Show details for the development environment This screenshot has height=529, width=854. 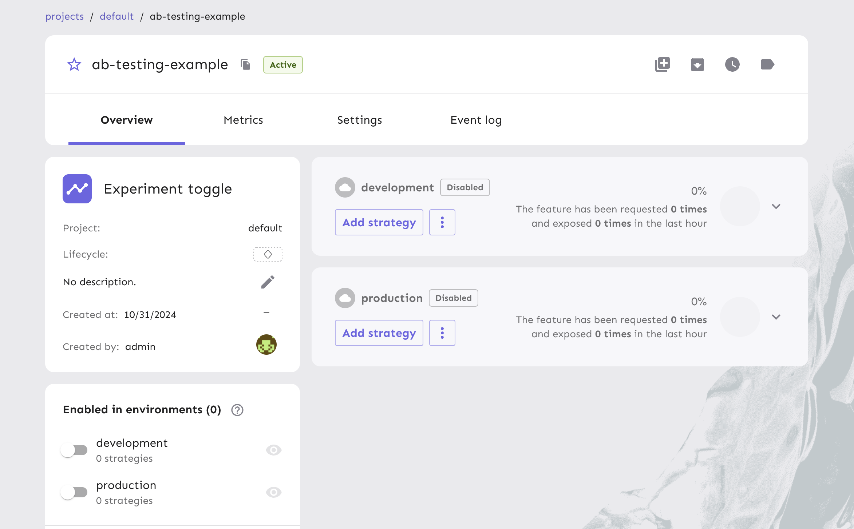coord(274,450)
